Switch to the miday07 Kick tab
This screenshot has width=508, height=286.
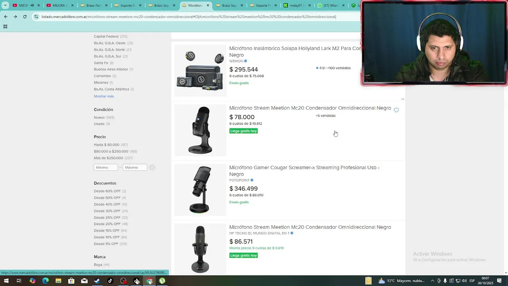tap(297, 6)
